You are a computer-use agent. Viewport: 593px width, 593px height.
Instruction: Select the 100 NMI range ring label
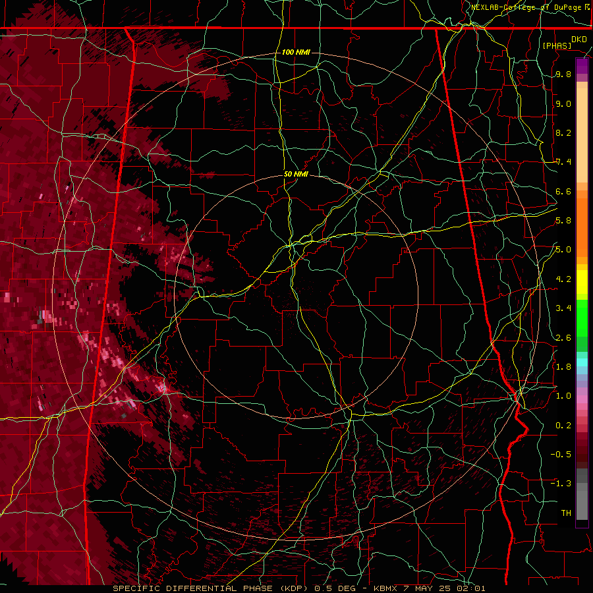point(296,52)
